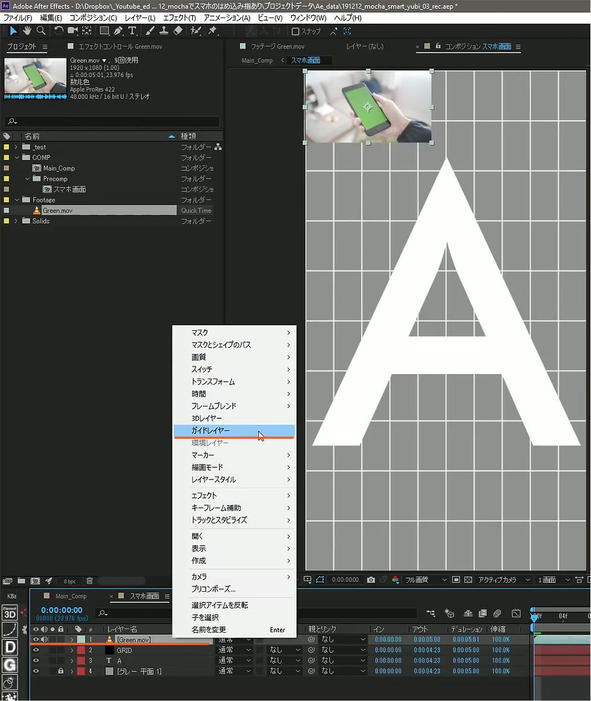Select the Type tool

(x=132, y=30)
